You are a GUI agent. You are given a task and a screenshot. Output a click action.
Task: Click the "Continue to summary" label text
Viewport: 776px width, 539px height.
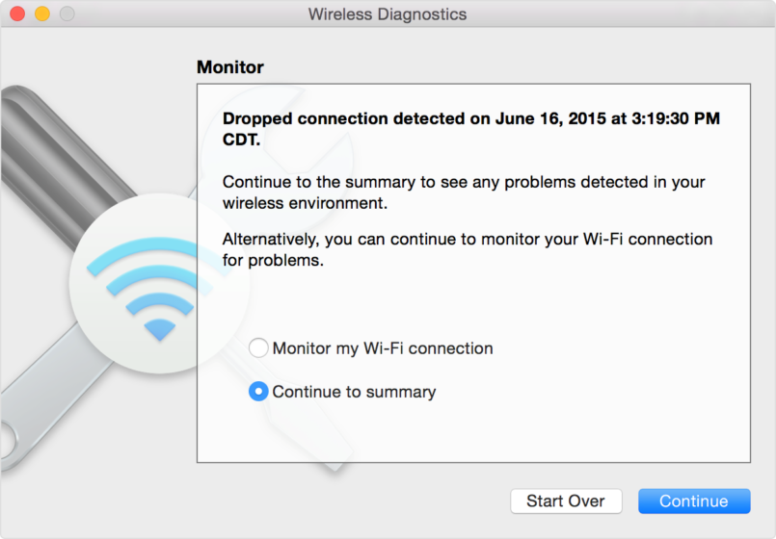(354, 392)
